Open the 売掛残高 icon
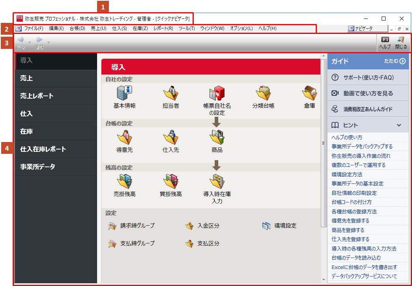 124,182
